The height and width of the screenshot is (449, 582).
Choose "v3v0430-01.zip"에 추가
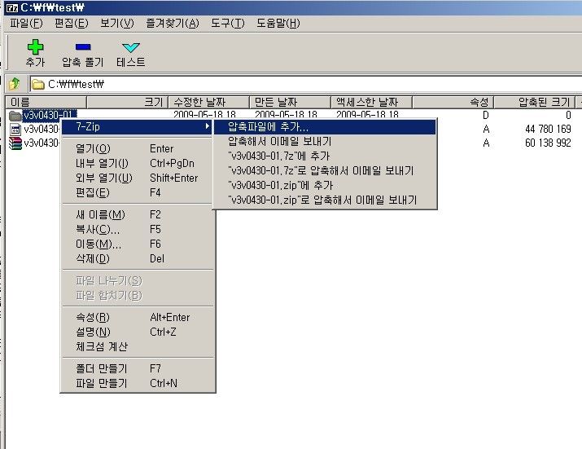pyautogui.click(x=325, y=186)
